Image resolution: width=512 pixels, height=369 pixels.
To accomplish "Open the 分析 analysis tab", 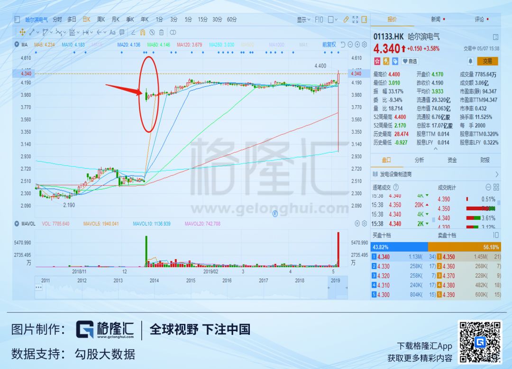I will point(419,160).
